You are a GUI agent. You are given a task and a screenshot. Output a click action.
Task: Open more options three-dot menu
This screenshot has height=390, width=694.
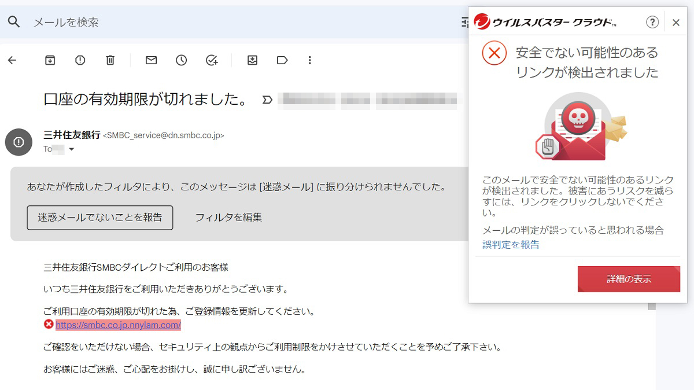point(310,60)
